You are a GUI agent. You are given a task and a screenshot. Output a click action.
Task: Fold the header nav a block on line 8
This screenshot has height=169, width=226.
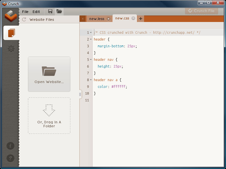(91, 80)
